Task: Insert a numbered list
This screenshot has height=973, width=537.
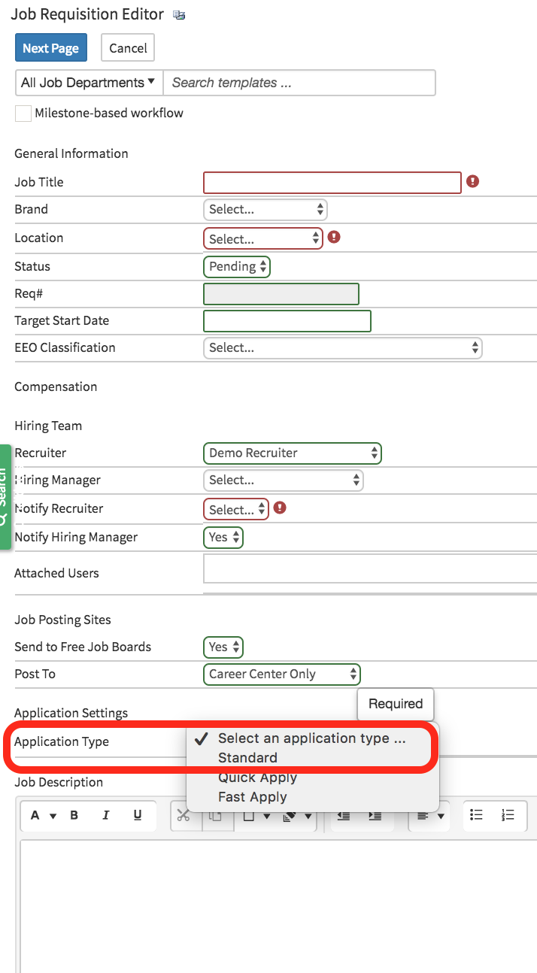Action: tap(508, 816)
